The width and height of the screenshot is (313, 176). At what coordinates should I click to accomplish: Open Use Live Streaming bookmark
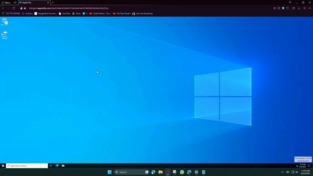pos(142,14)
